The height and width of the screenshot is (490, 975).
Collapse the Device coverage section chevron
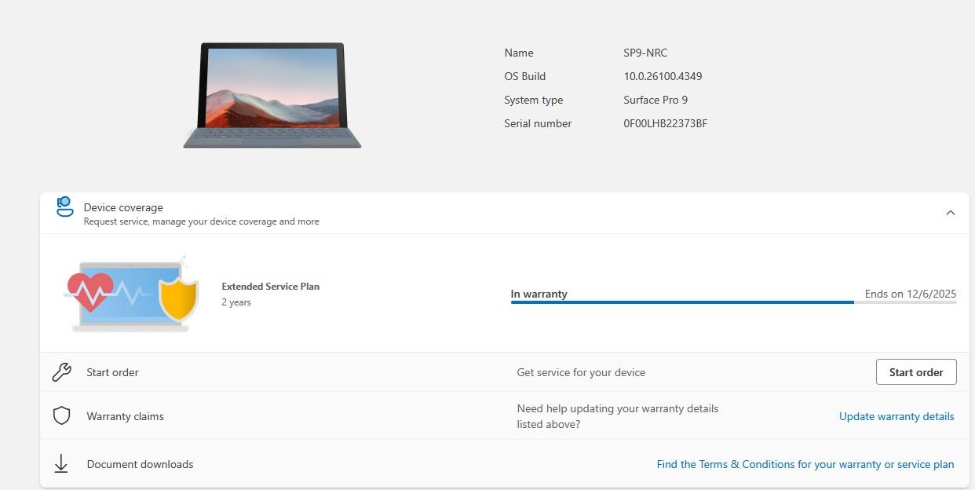[950, 213]
